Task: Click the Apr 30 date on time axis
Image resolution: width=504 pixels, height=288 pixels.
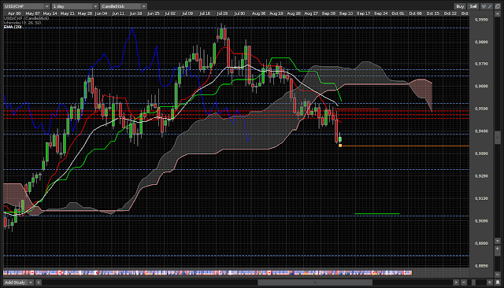Action: tap(14, 13)
